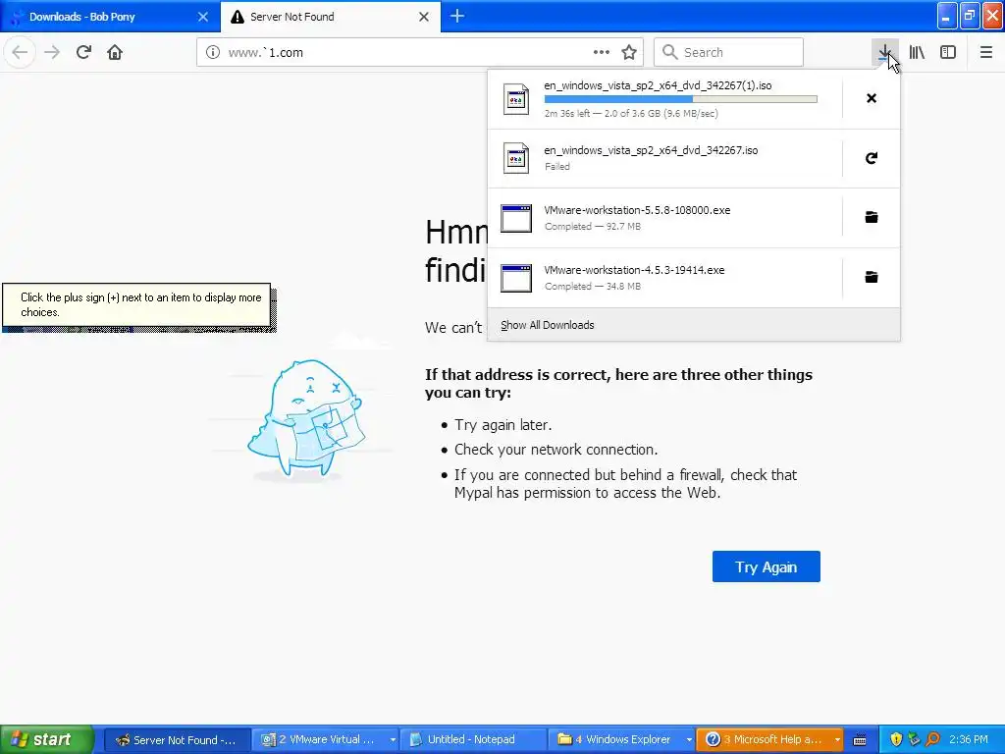1005x754 pixels.
Task: Click the clock showing 2:36 PM
Action: (x=969, y=739)
